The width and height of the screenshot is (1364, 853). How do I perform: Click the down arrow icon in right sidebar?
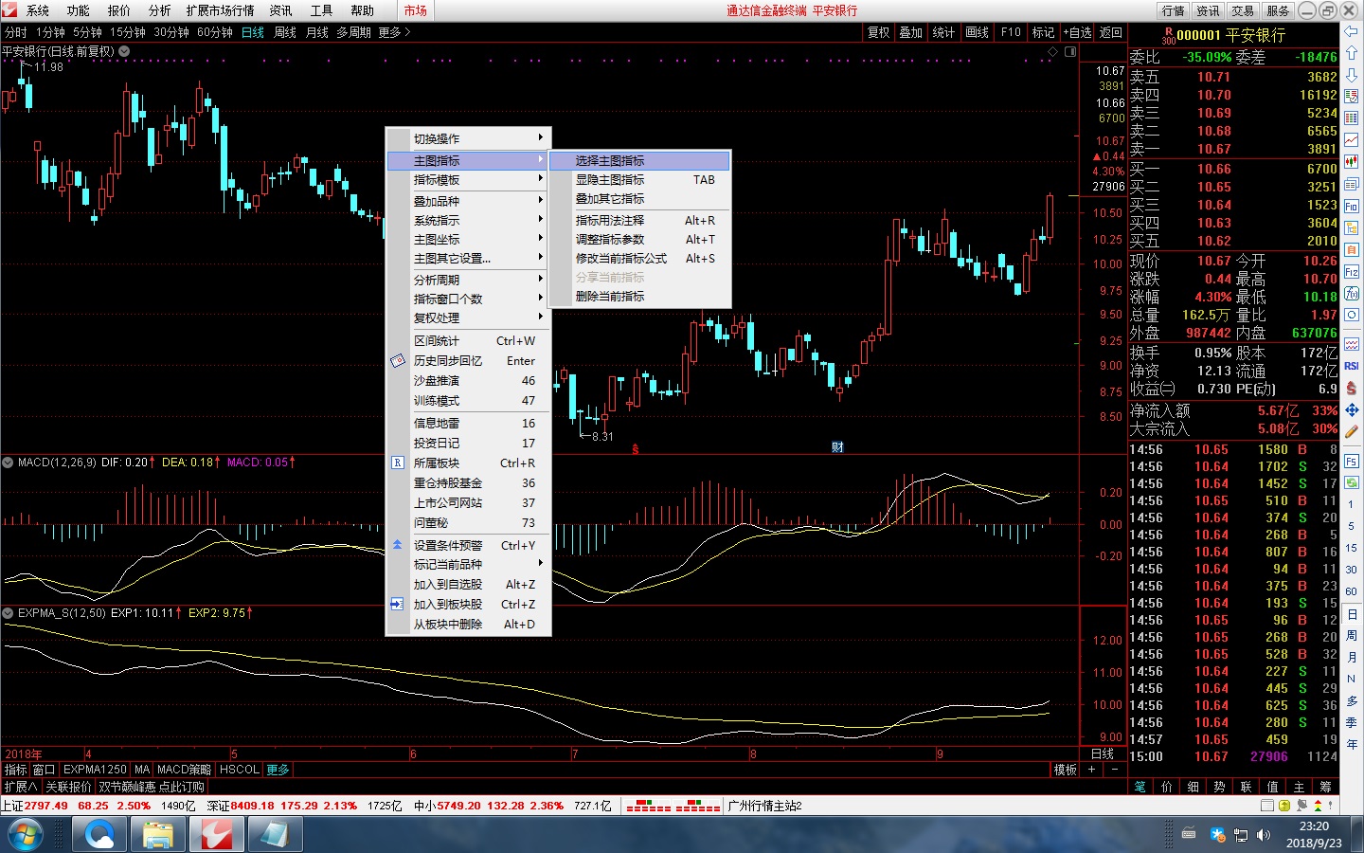1352,75
